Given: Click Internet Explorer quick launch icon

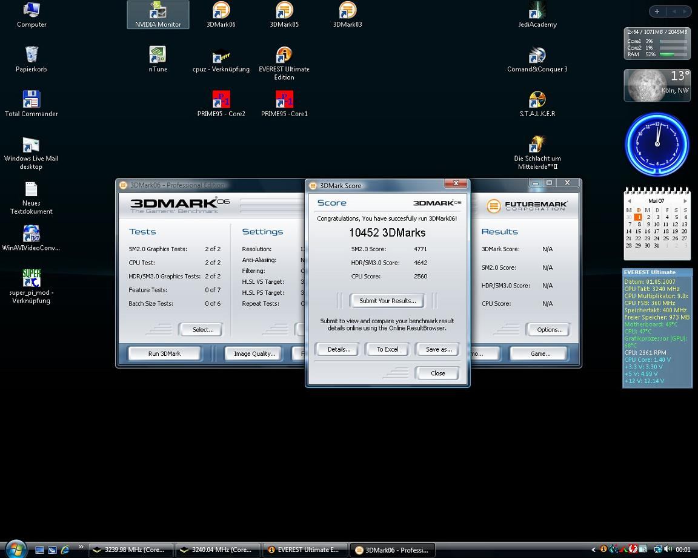Looking at the screenshot, I should pos(65,550).
